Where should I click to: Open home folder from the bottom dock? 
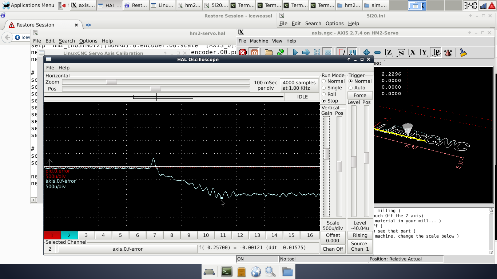pyautogui.click(x=287, y=271)
